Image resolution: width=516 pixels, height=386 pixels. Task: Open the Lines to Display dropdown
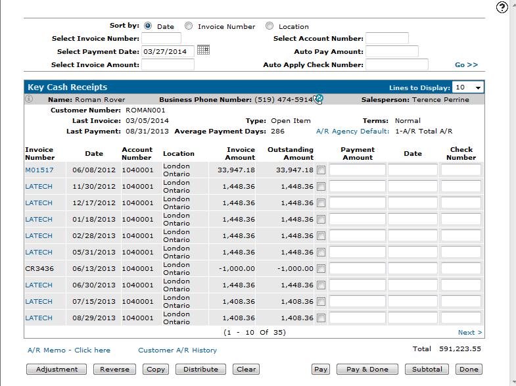point(468,87)
